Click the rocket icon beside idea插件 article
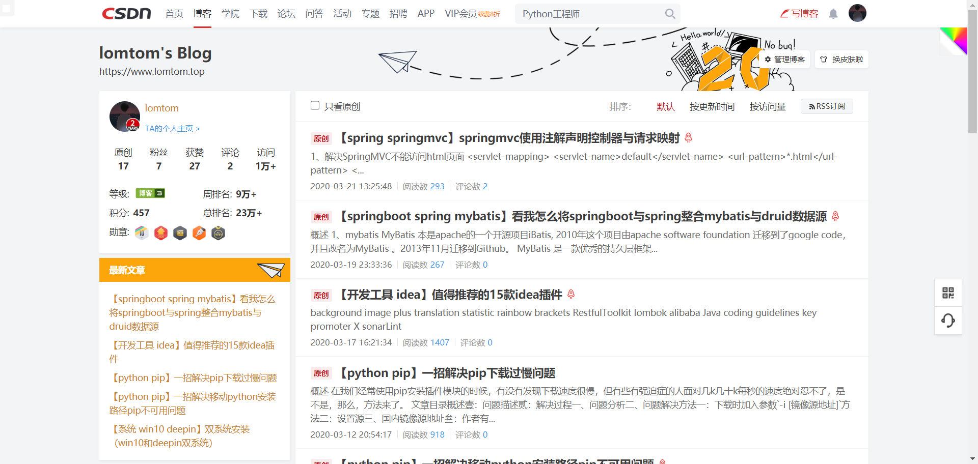The height and width of the screenshot is (464, 978). click(571, 295)
